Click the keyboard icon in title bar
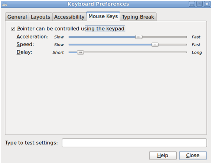 tap(5, 4)
